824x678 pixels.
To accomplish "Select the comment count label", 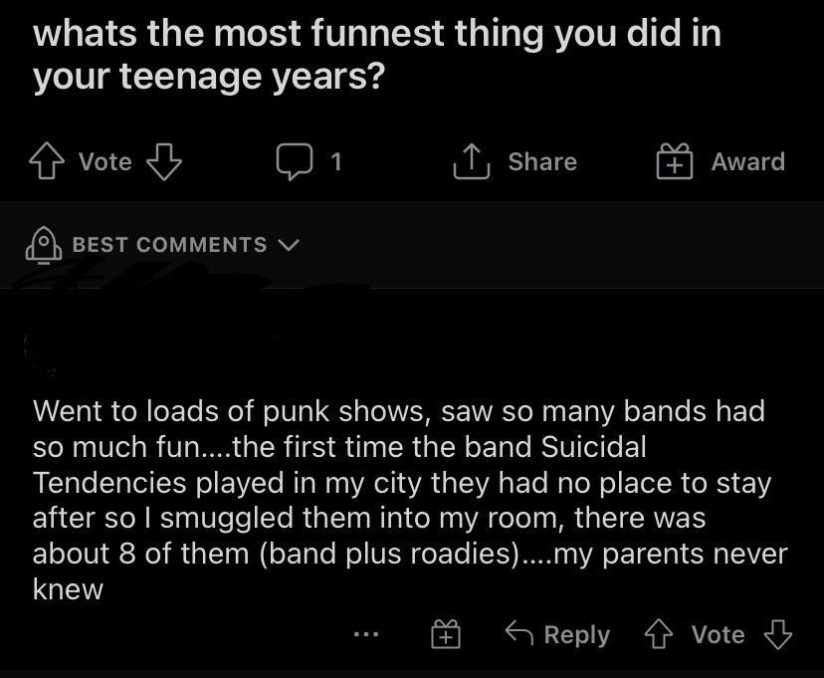I will coord(332,162).
